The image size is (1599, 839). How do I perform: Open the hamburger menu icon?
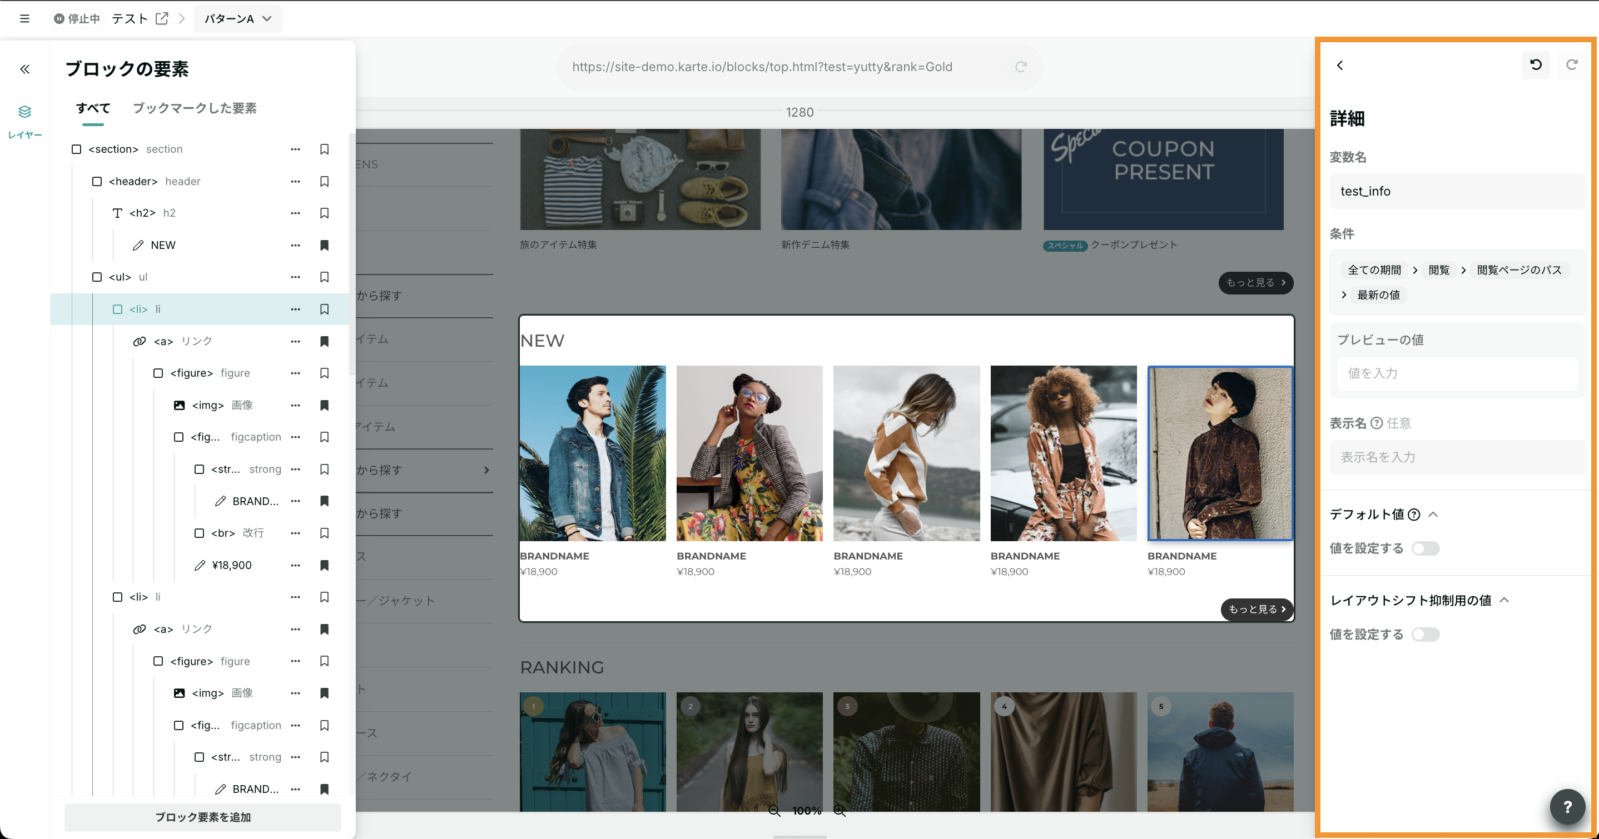click(25, 19)
